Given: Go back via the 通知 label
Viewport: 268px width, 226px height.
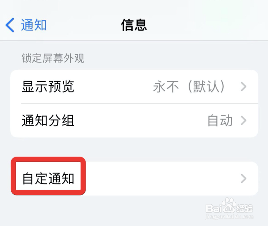Looking at the screenshot, I should (34, 25).
